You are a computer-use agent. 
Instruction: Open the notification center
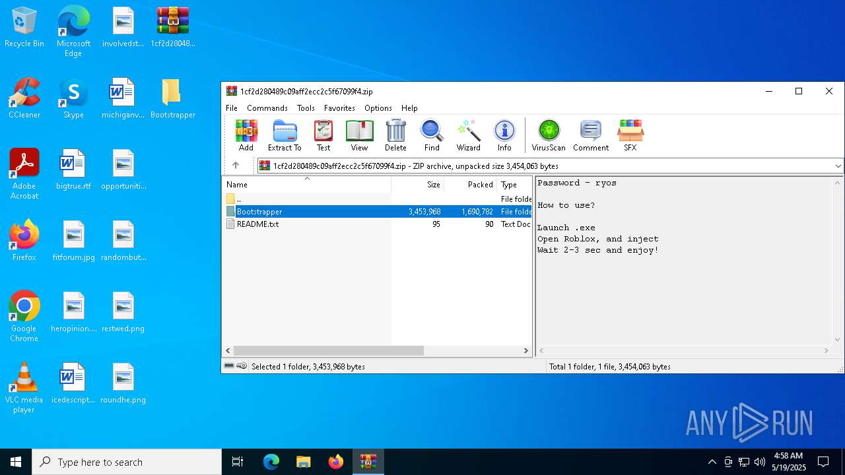(823, 462)
